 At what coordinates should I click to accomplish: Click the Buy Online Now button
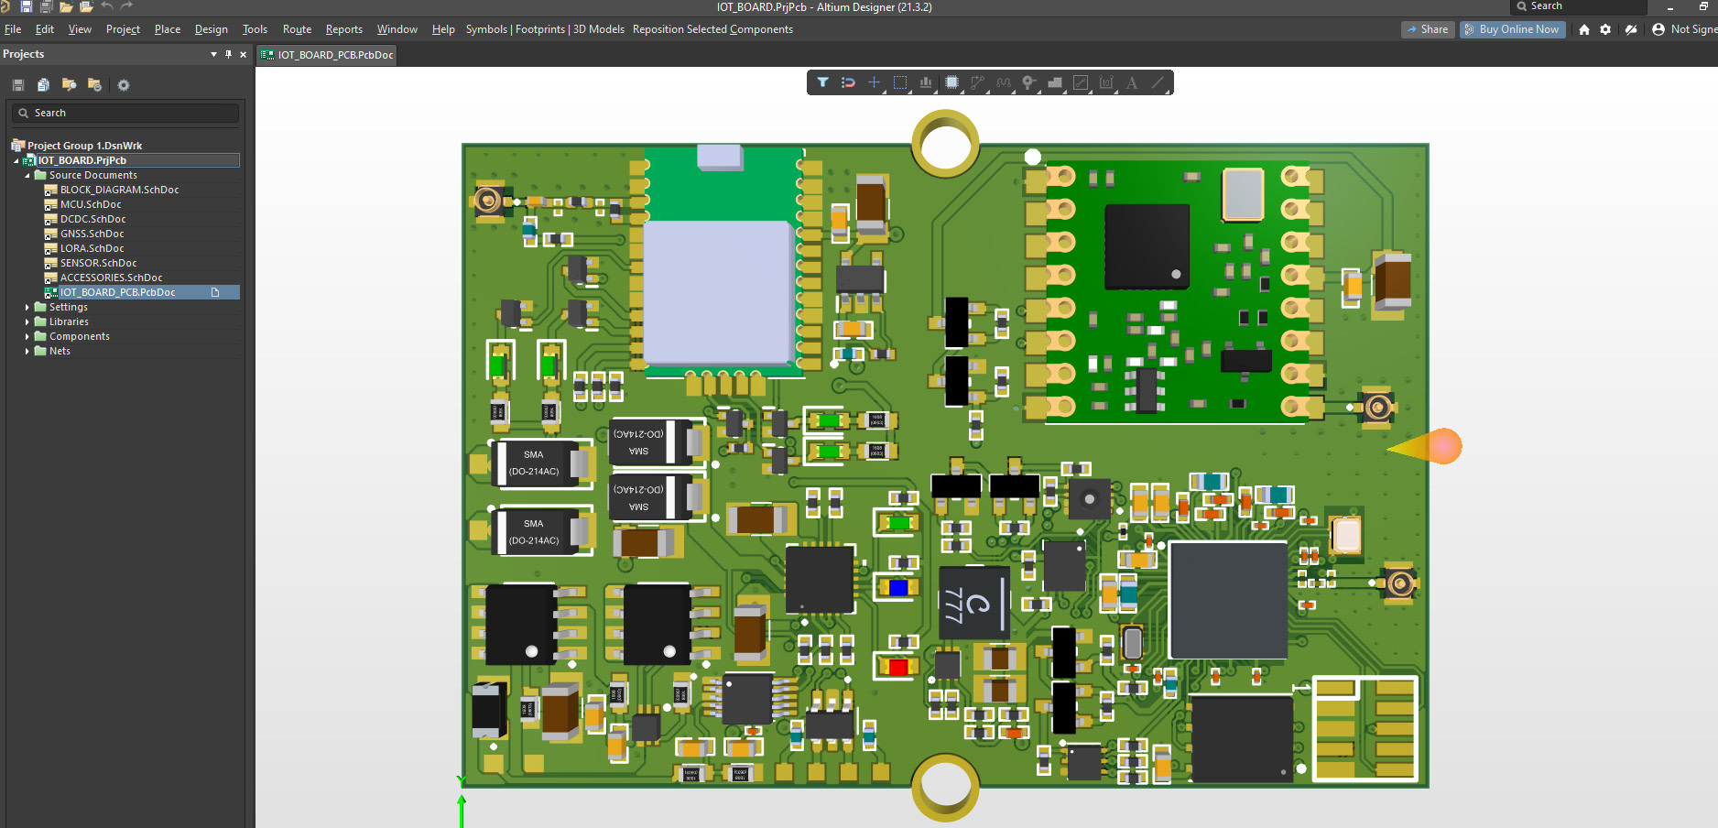click(1511, 29)
